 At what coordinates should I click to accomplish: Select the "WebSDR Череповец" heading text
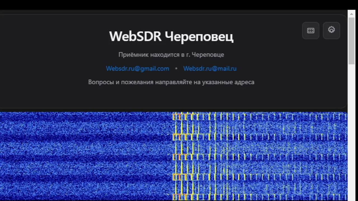click(171, 37)
